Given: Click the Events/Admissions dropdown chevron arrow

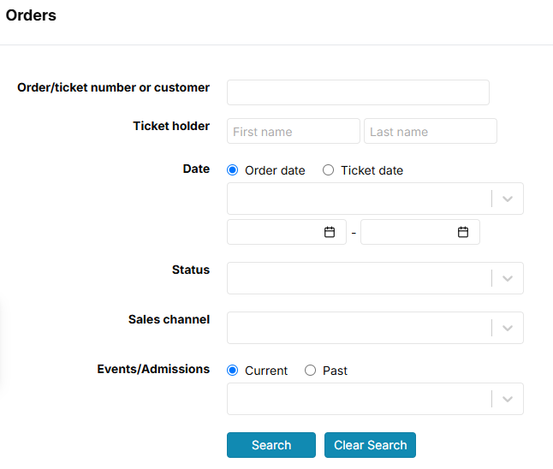Looking at the screenshot, I should (x=507, y=399).
